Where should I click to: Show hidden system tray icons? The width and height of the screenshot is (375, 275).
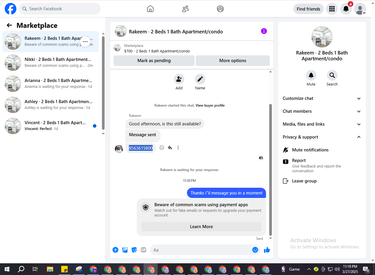tap(309, 269)
